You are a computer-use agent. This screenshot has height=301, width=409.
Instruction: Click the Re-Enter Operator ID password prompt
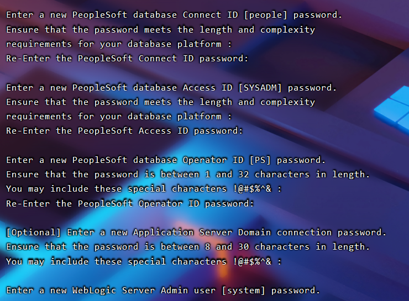[130, 203]
